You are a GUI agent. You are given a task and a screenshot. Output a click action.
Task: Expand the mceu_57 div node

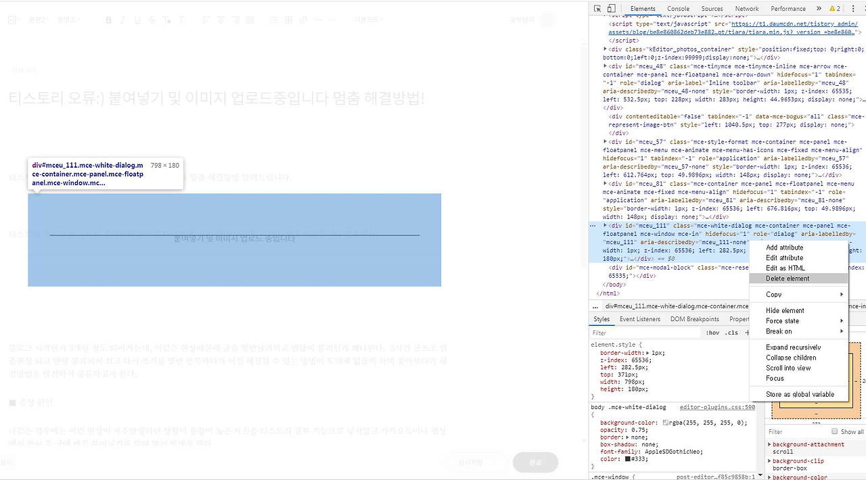(606, 141)
